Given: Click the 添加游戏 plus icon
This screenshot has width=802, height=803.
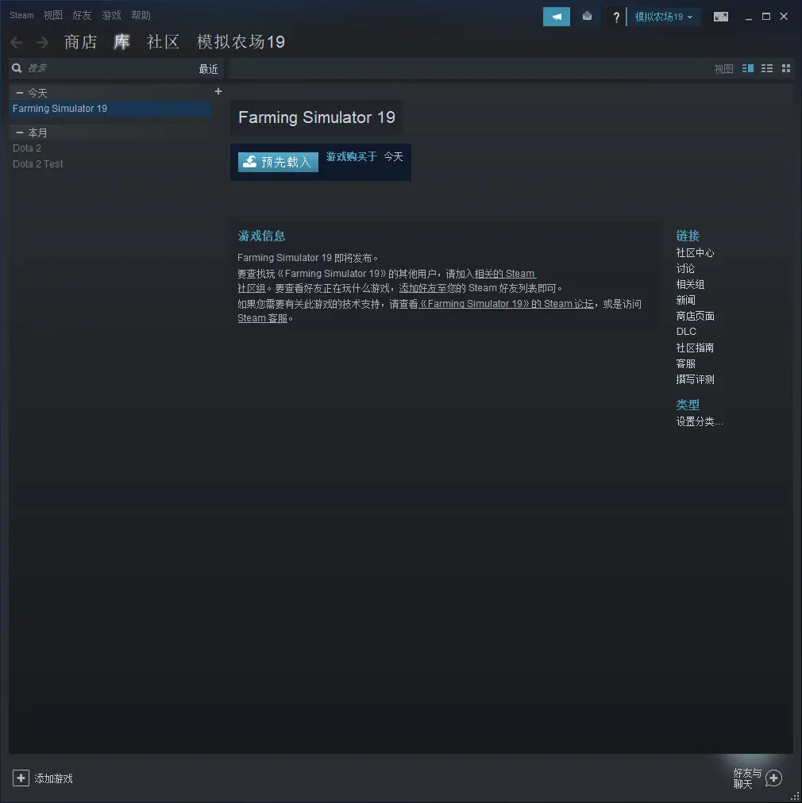Looking at the screenshot, I should pos(21,778).
